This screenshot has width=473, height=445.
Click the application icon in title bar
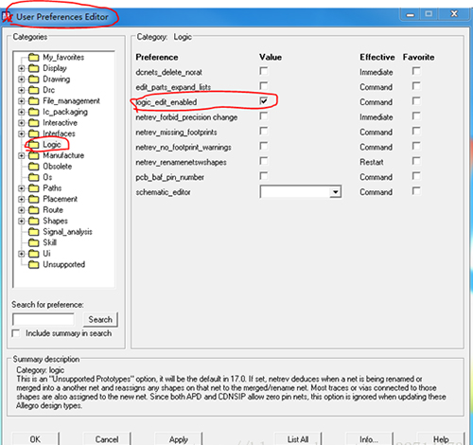(7, 16)
